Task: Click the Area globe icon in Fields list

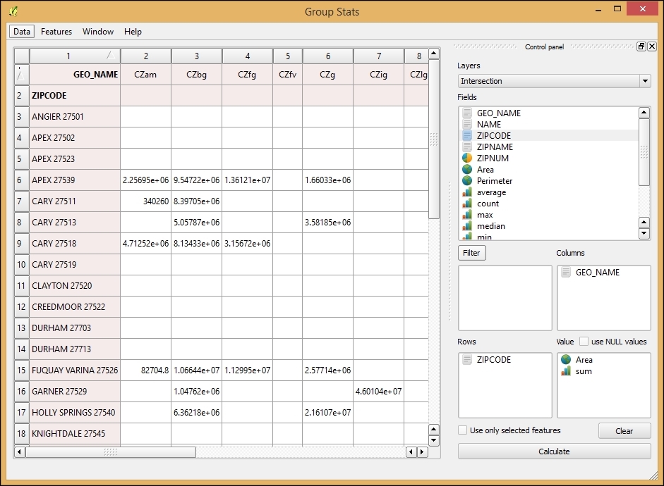Action: [x=466, y=170]
